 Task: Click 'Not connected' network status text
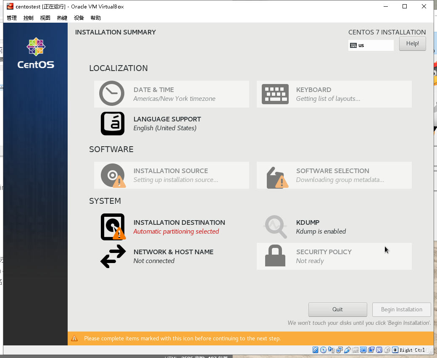pyautogui.click(x=154, y=261)
